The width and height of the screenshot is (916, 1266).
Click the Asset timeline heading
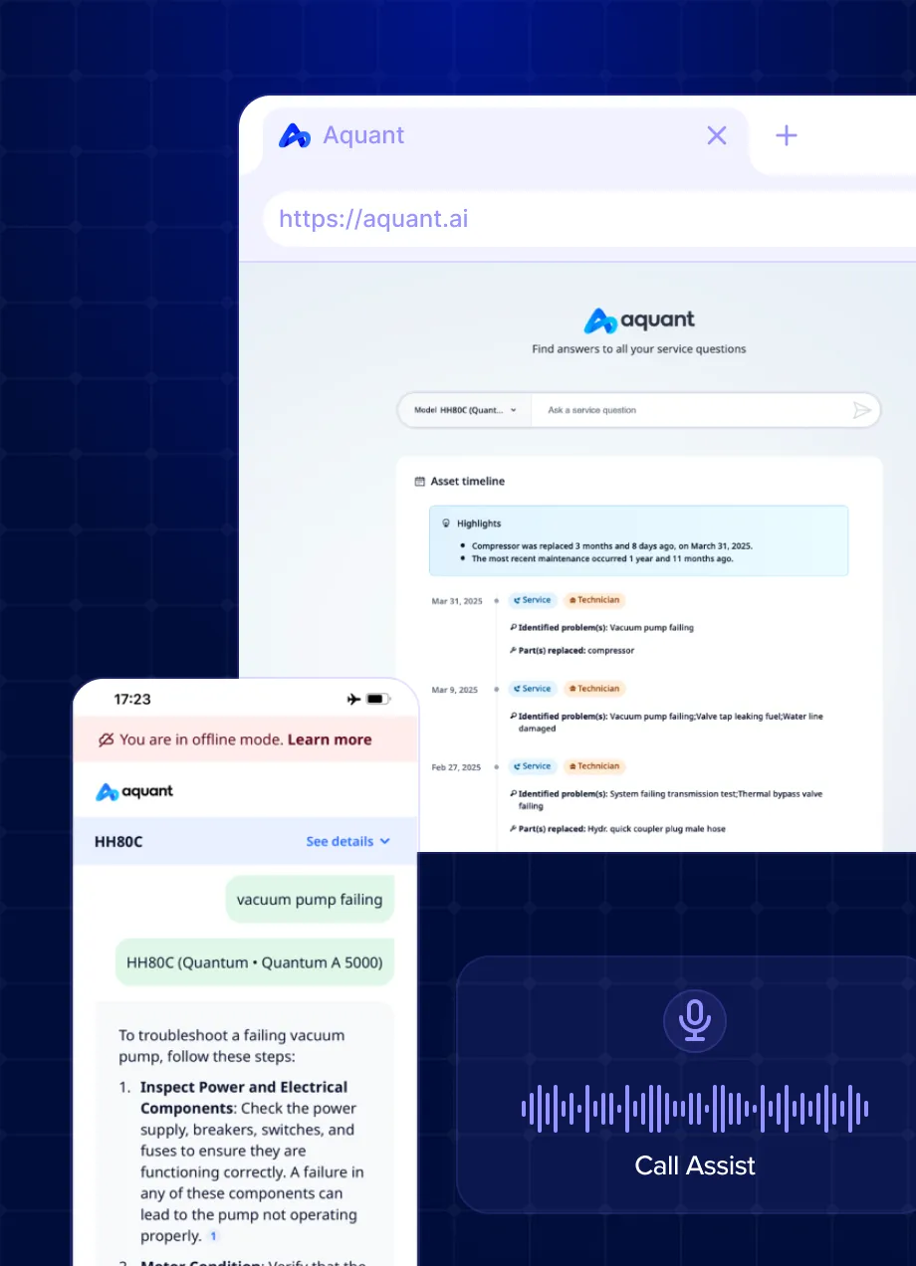(x=467, y=482)
